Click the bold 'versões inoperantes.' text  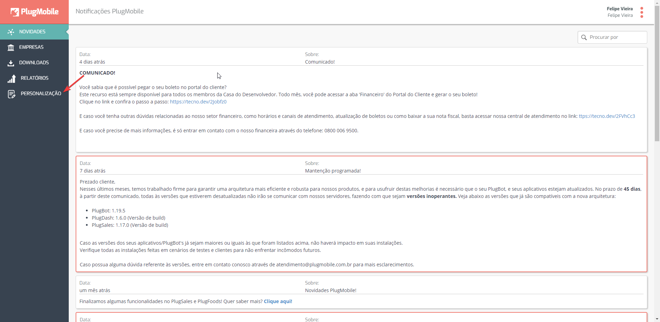click(x=431, y=196)
